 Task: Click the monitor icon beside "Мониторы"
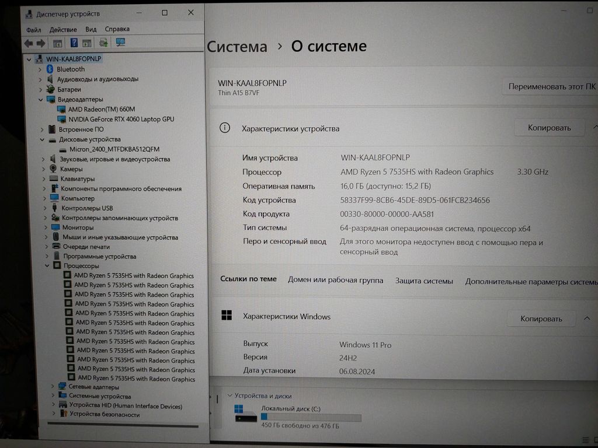click(x=55, y=227)
